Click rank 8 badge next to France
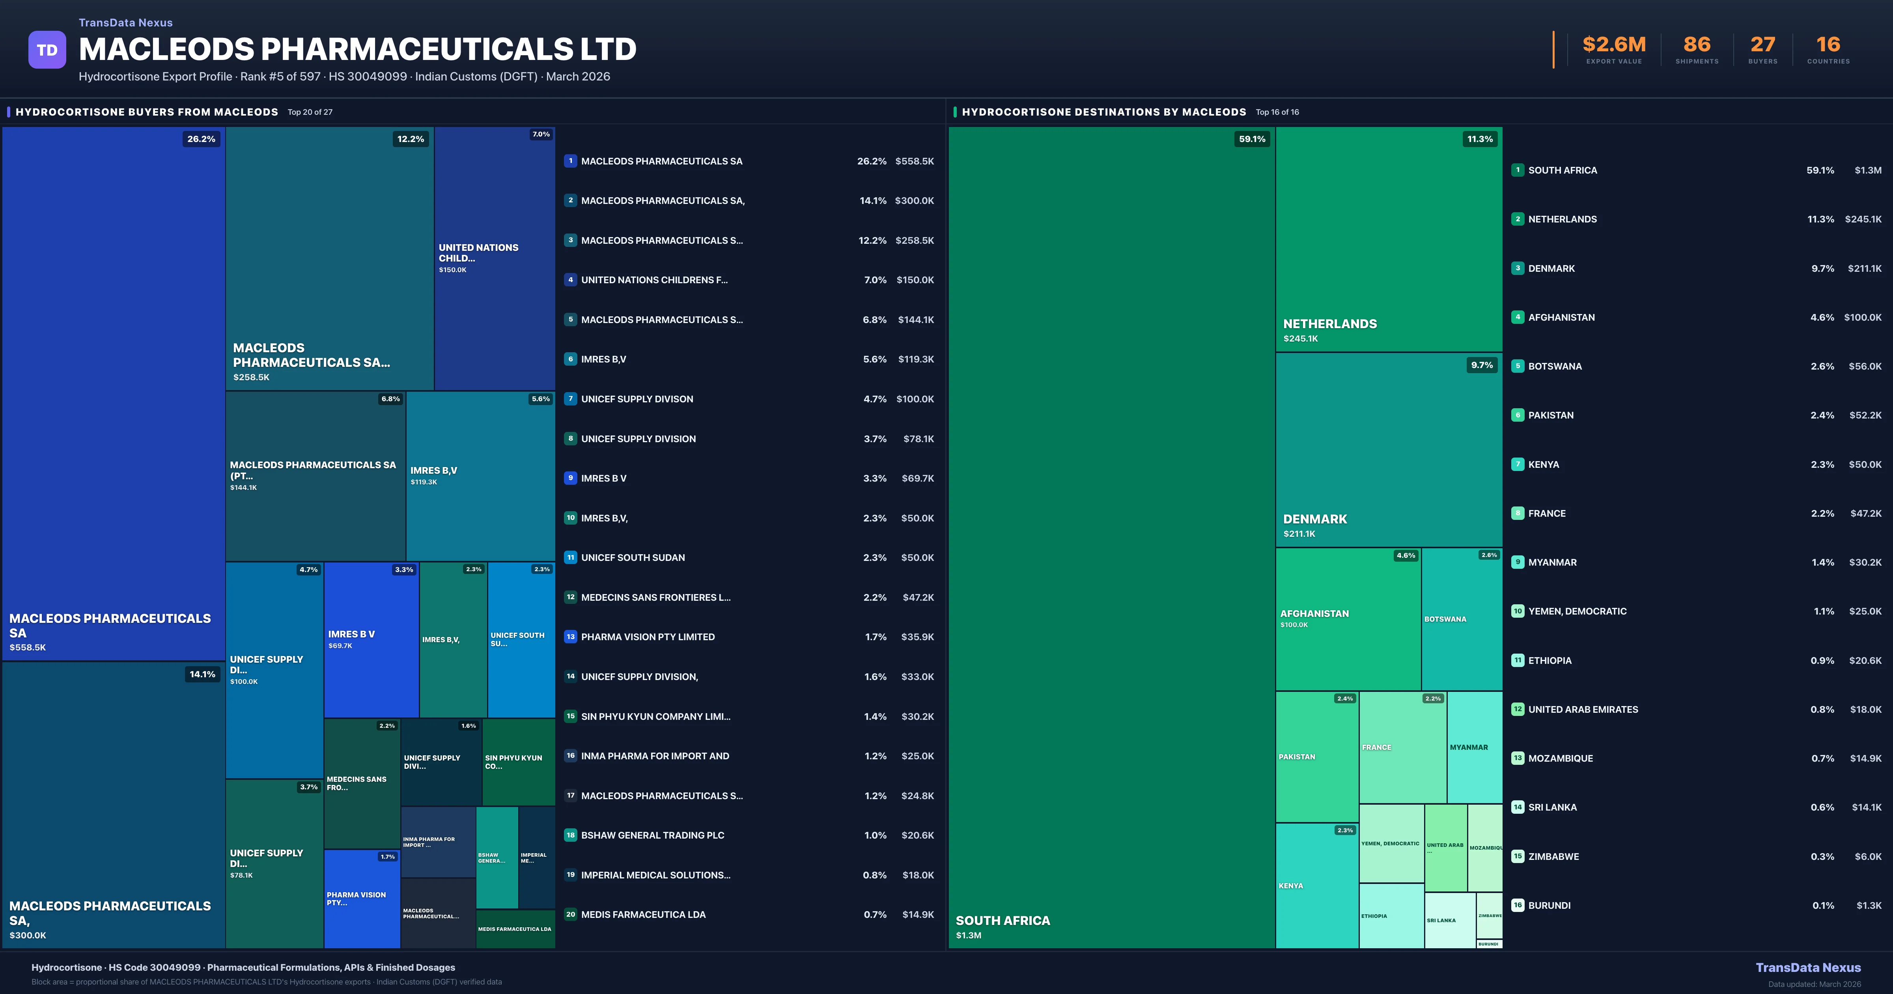Screen dimensions: 1893x994 (1518, 513)
